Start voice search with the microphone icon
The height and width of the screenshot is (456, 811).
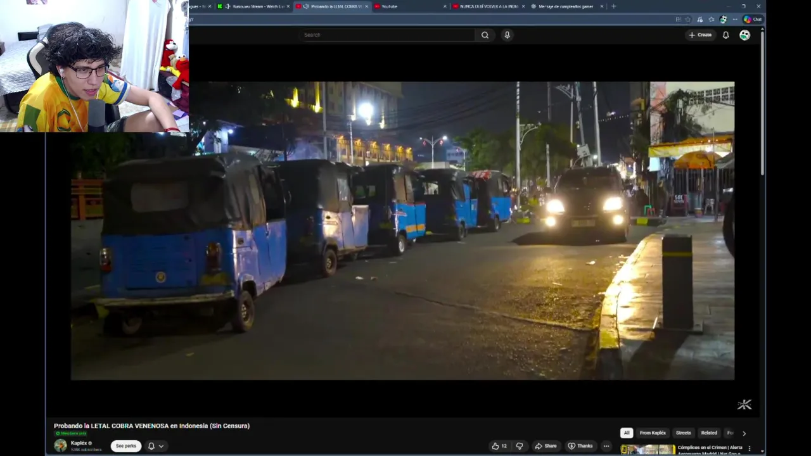tap(507, 35)
